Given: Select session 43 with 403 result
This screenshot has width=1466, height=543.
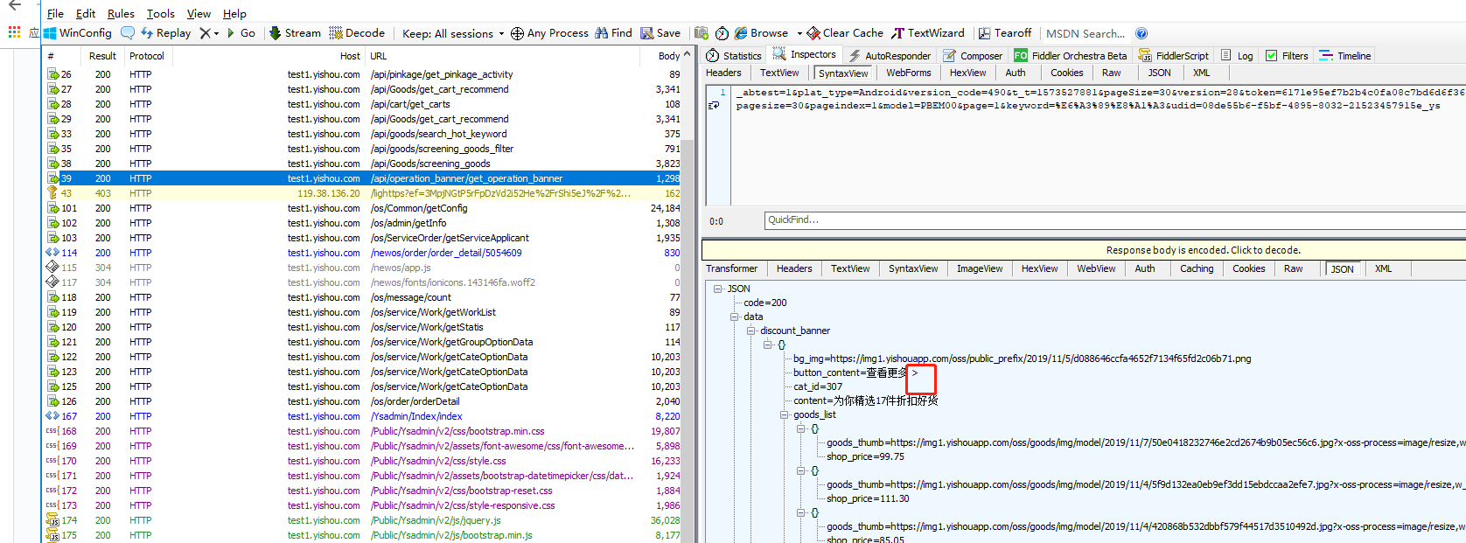Looking at the screenshot, I should (x=363, y=193).
